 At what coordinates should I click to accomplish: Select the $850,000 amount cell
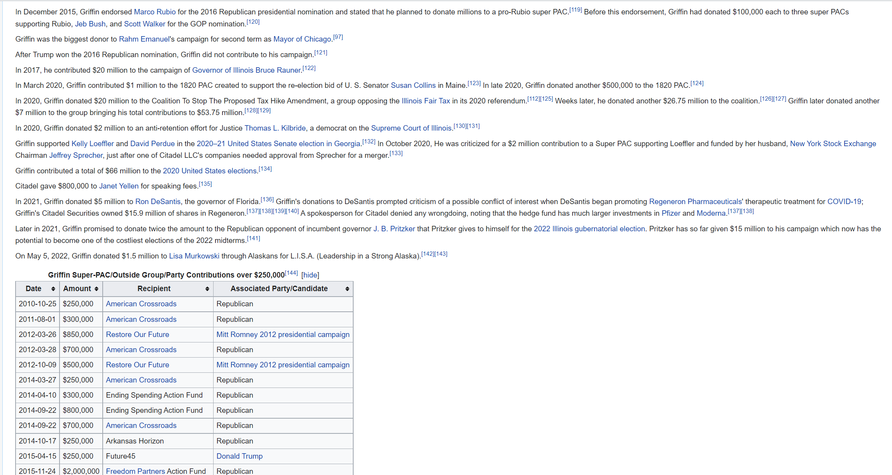click(81, 335)
